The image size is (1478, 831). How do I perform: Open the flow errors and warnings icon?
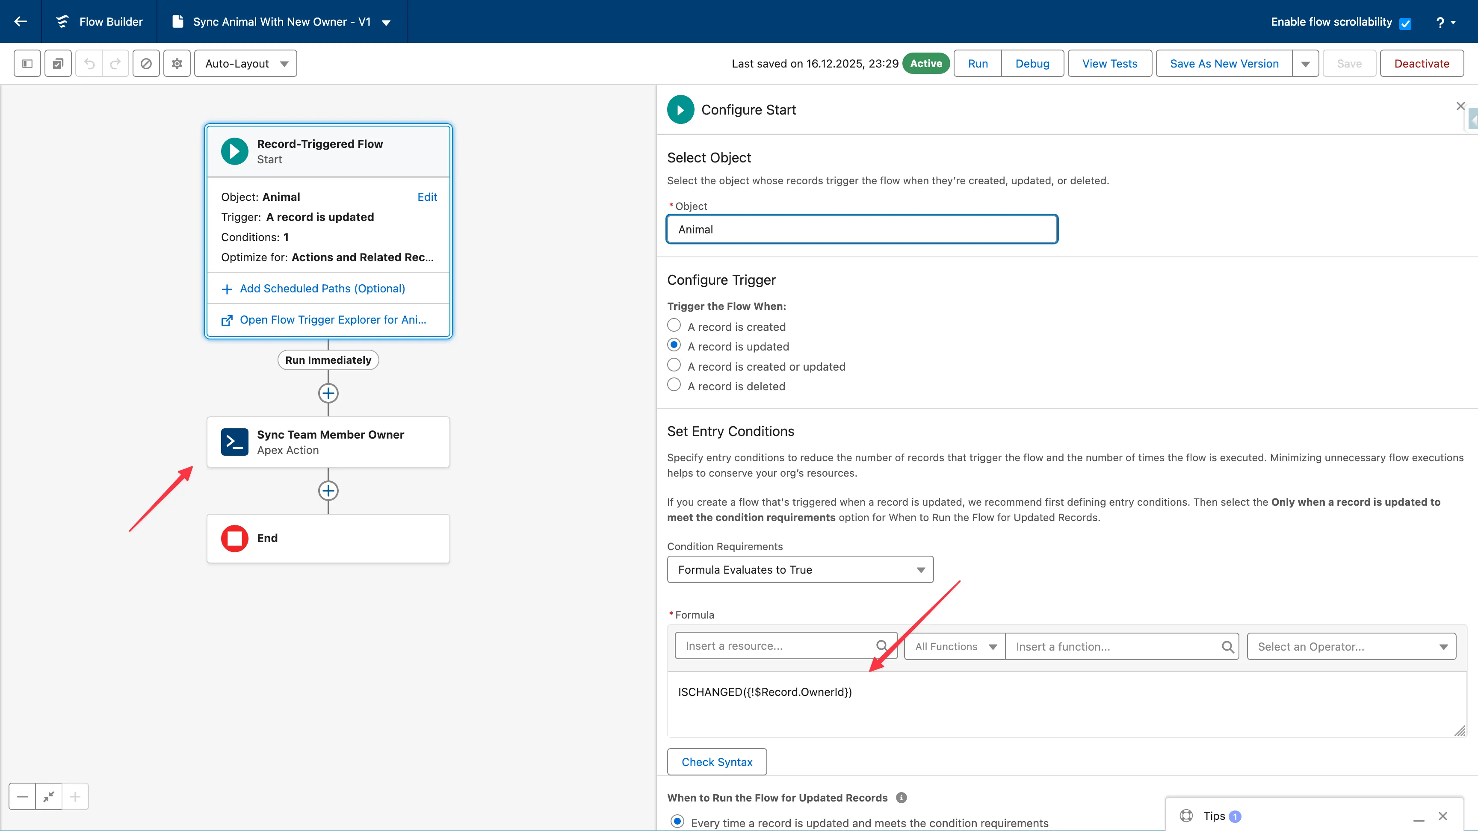click(x=146, y=63)
